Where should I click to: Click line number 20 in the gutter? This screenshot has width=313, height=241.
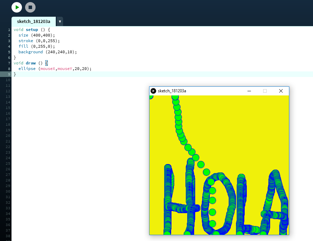coord(8,136)
